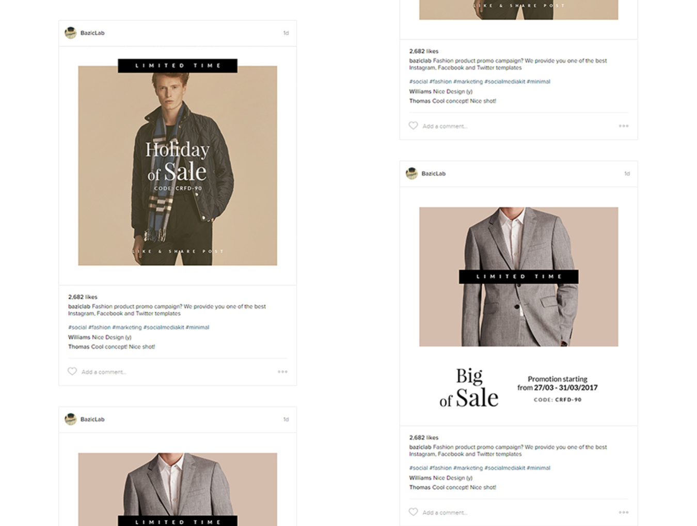Open BazicLab username on Holiday of Sale post
Viewport: 697px width, 526px height.
pos(92,33)
